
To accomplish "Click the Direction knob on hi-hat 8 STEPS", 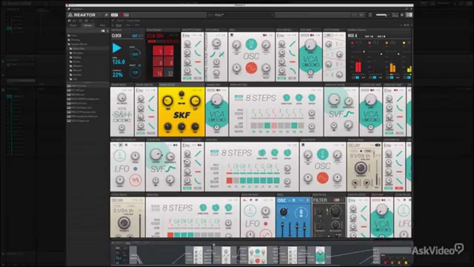I will click(x=286, y=98).
